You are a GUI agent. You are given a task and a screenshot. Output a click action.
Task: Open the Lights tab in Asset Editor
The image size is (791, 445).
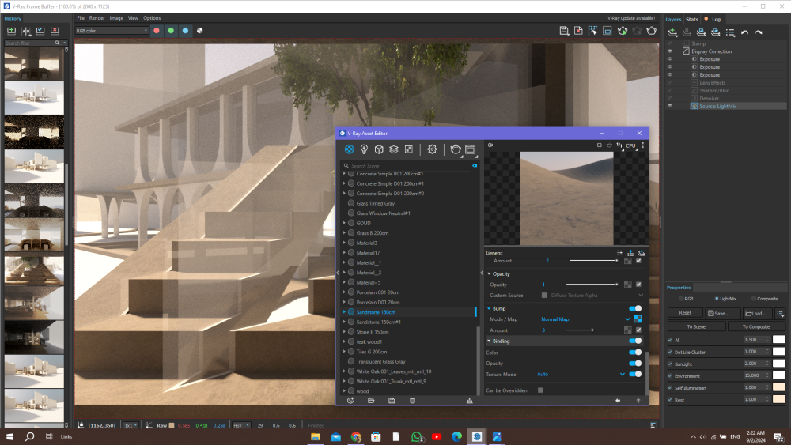pos(364,149)
